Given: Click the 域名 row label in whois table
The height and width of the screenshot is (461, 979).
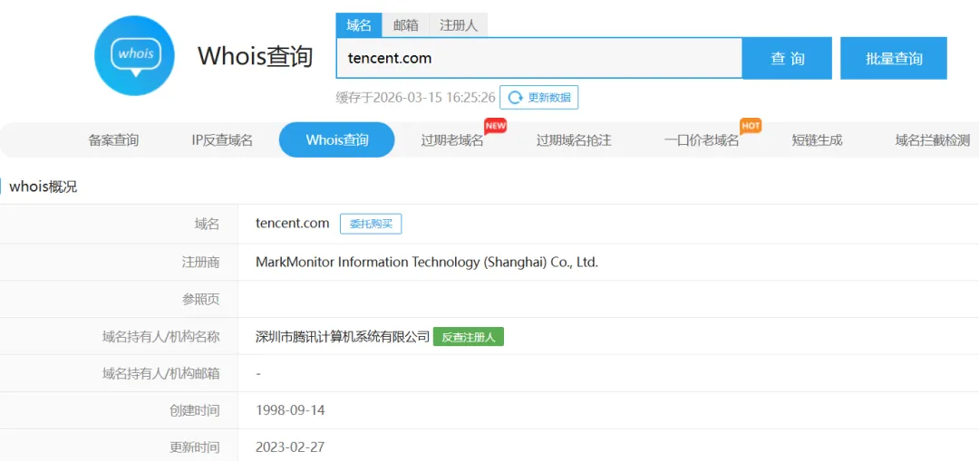Looking at the screenshot, I should (208, 224).
